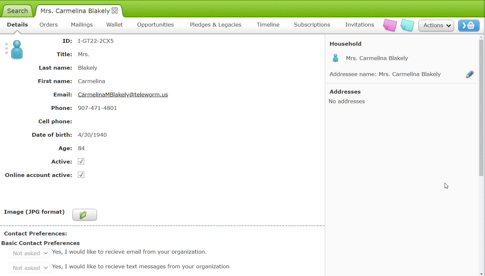Click the vertical scrollbar thumb

pos(481,108)
